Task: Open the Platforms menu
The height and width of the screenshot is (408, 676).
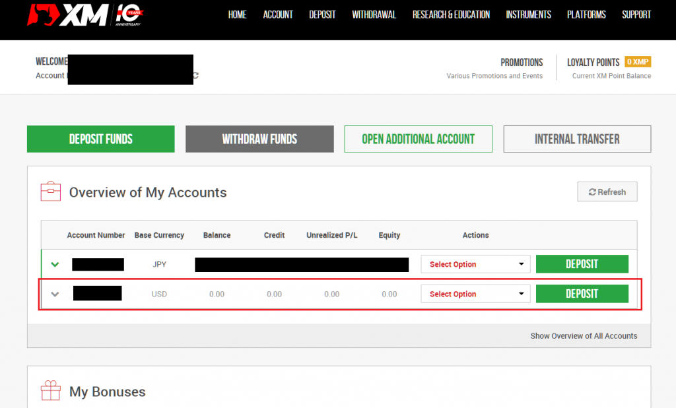Action: point(586,15)
